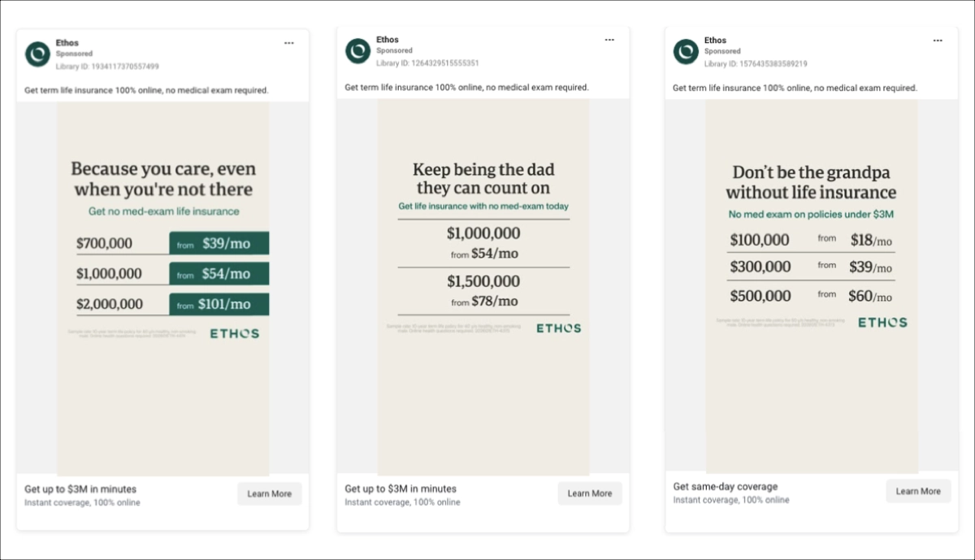Open the three-dot menu on the grandpa ad
975x560 pixels.
938,40
